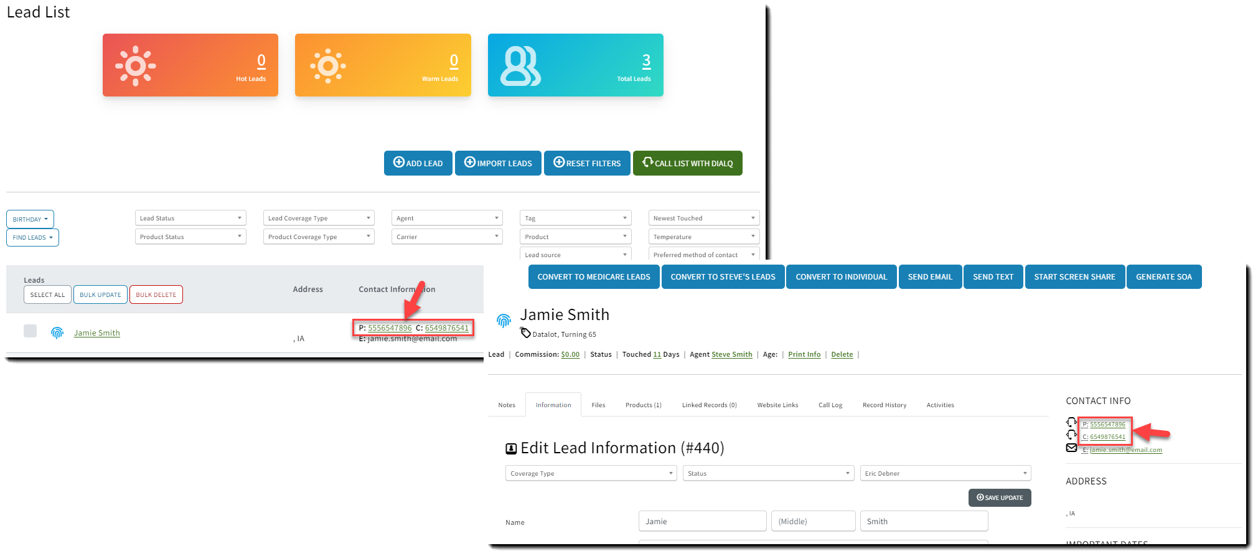Screen dimensions: 1253x551
Task: Click the Send Text button
Action: [x=993, y=277]
